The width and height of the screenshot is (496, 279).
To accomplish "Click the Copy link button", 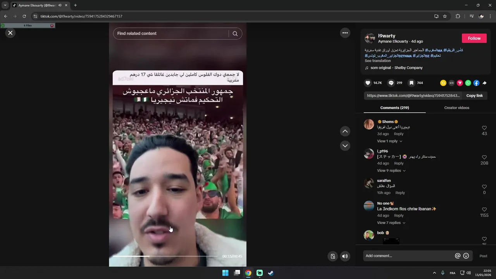I will pos(474,96).
